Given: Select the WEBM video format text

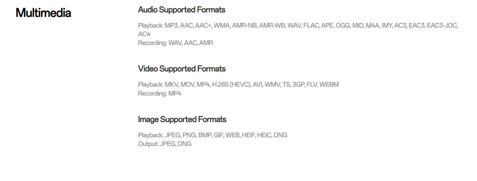Looking at the screenshot, I should click(329, 85).
